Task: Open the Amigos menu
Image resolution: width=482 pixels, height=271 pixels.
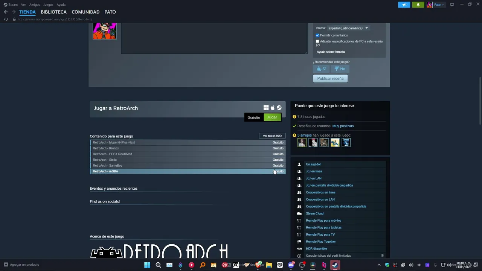Action: (35, 5)
